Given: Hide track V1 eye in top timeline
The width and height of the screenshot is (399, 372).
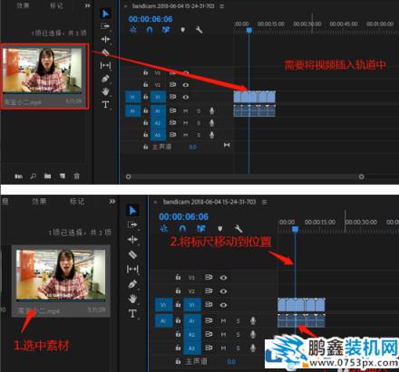Looking at the screenshot, I should (x=186, y=97).
